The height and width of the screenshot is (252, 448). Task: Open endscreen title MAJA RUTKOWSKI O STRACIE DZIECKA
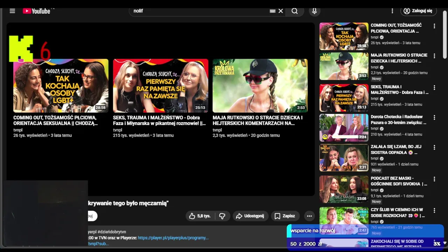(258, 120)
